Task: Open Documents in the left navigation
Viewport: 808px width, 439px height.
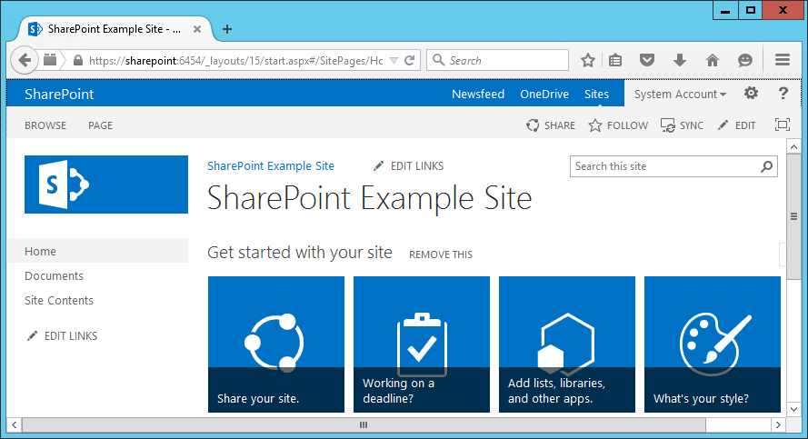Action: 54,275
